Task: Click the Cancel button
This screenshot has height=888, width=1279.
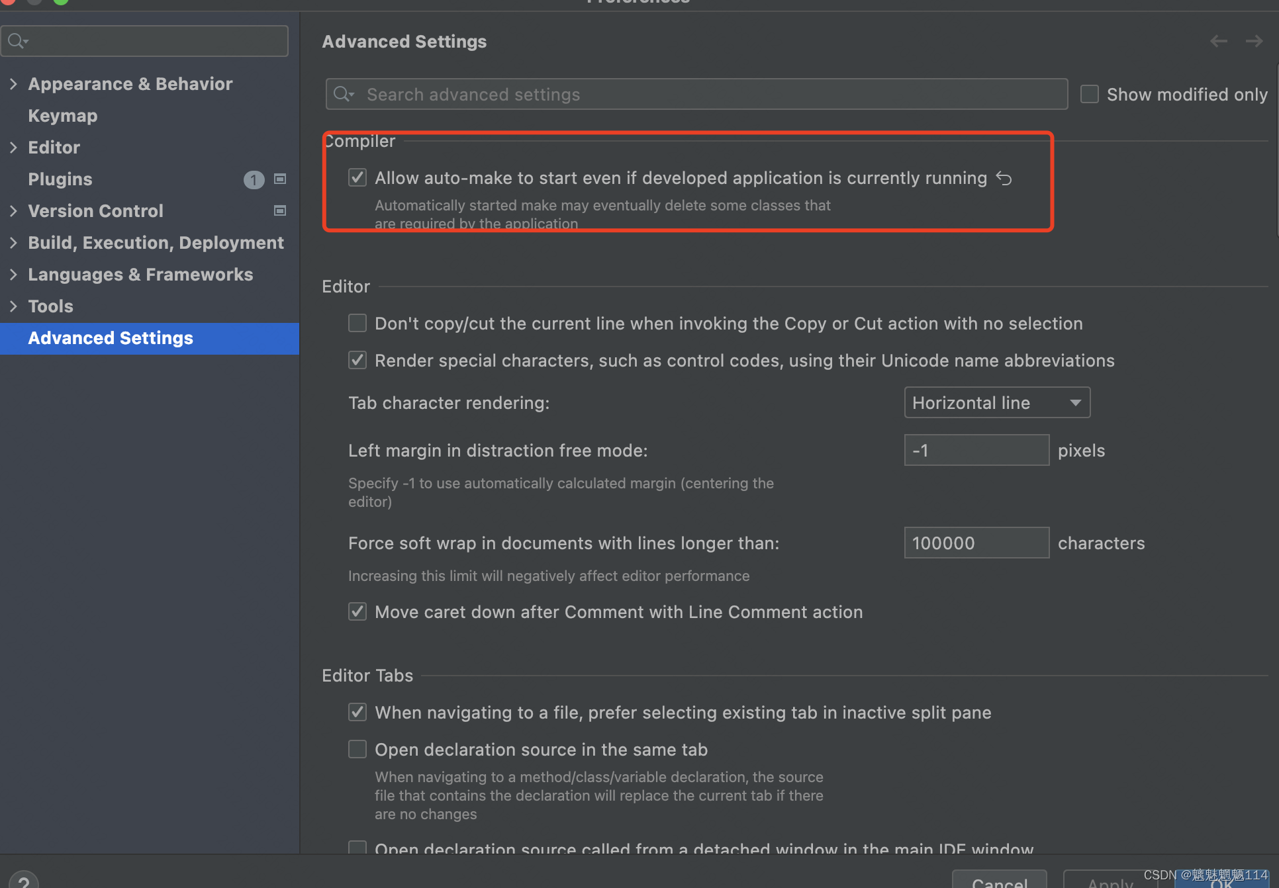Action: tap(999, 882)
